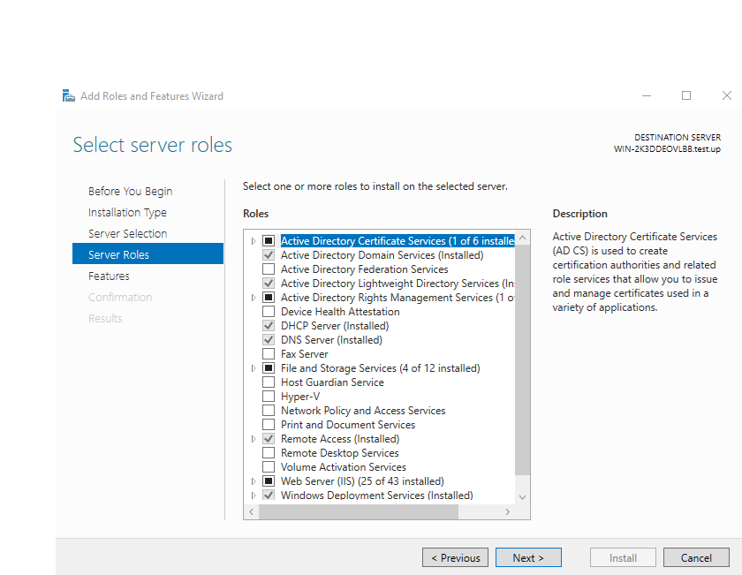Toggle Active Directory Domain Services checkbox

269,255
